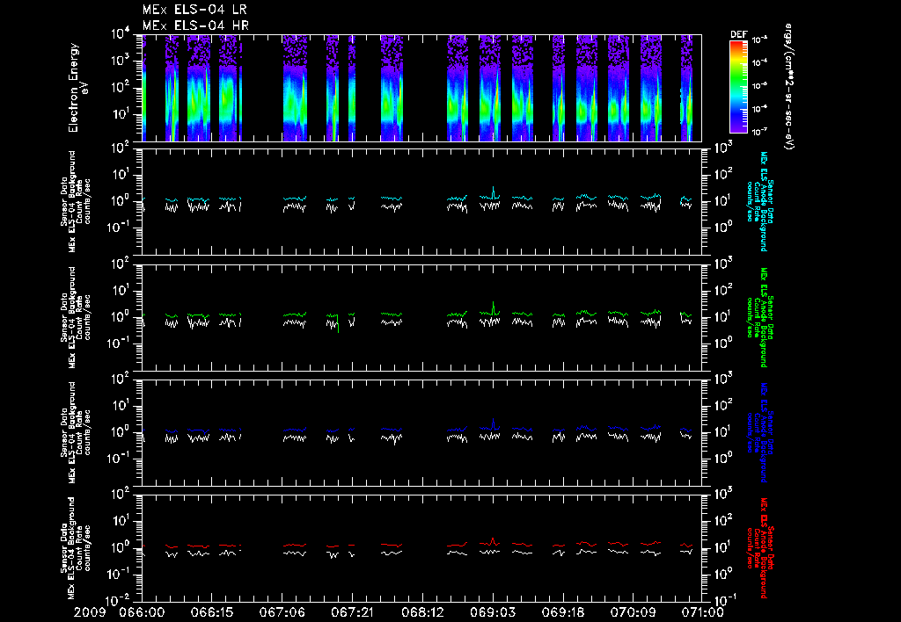Select the "ergs/(cm**2-sr-sec-eV)" units label
The height and width of the screenshot is (622, 901).
click(x=789, y=87)
